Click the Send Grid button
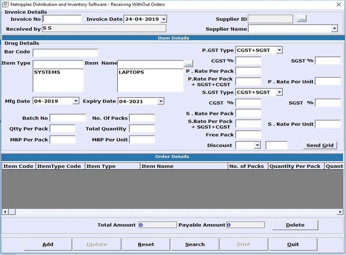 click(x=320, y=145)
